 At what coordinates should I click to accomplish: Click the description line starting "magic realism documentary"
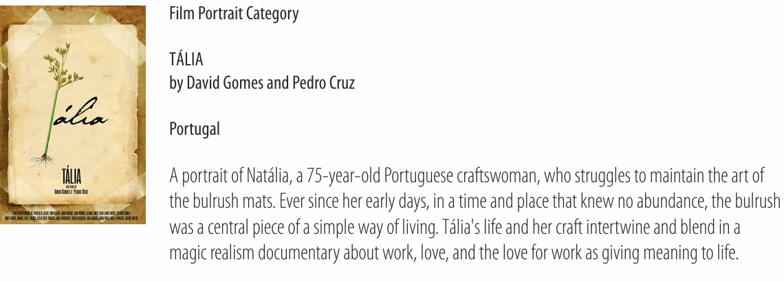point(453,254)
